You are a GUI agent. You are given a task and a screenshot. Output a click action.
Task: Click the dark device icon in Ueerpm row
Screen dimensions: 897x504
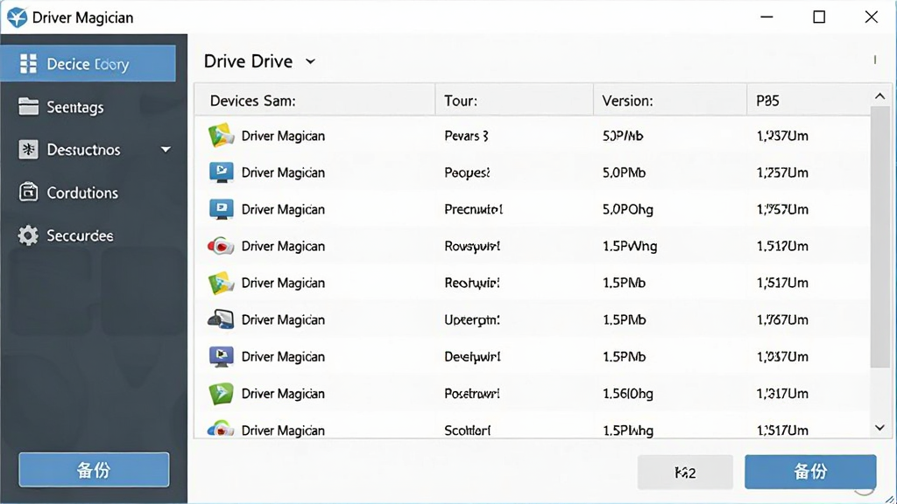221,319
